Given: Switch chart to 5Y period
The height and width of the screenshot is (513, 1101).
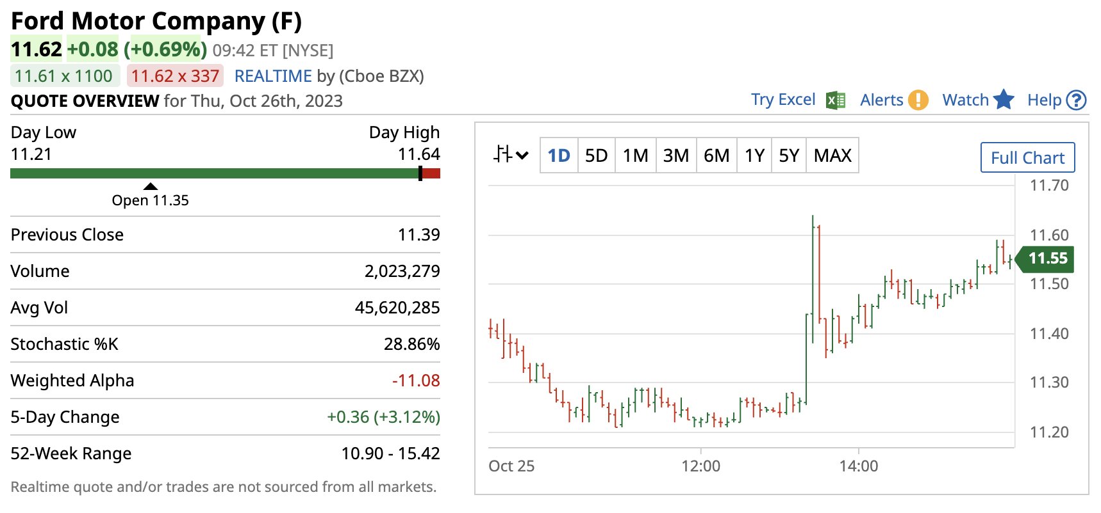Looking at the screenshot, I should click(x=789, y=155).
